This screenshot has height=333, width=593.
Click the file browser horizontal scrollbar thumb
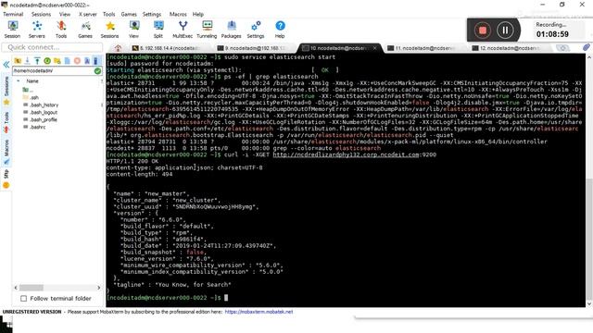[32, 288]
